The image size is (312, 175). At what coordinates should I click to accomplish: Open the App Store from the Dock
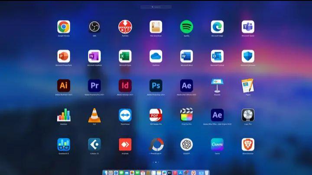pos(180,172)
